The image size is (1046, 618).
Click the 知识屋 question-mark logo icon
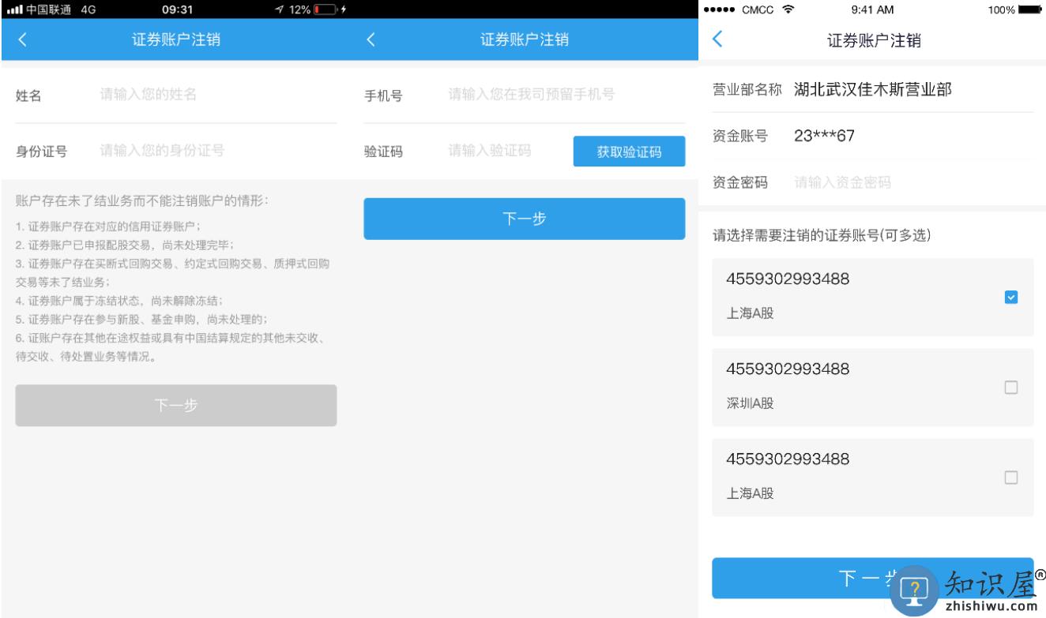point(915,589)
